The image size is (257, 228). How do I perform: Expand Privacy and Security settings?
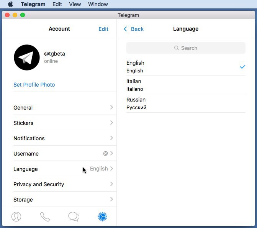point(63,184)
